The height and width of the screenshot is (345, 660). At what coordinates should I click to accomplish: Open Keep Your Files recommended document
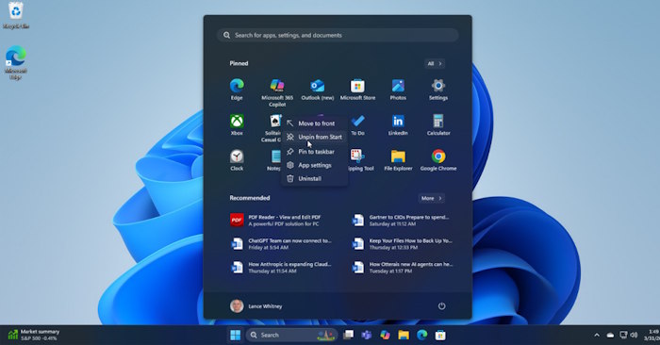[402, 244]
